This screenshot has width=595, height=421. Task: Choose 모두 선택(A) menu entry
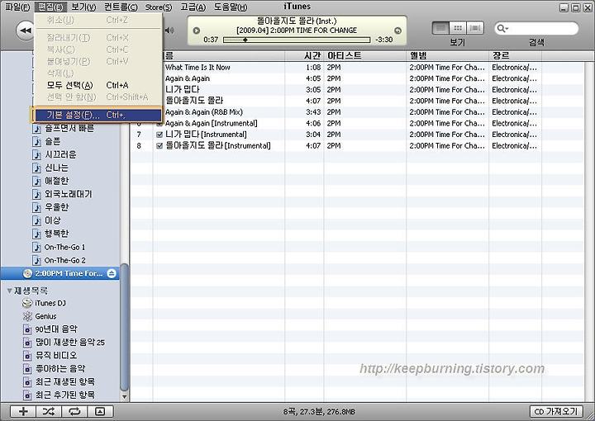(x=98, y=85)
